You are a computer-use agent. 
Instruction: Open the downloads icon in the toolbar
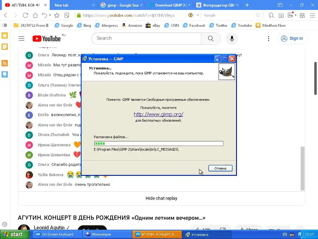click(x=281, y=15)
